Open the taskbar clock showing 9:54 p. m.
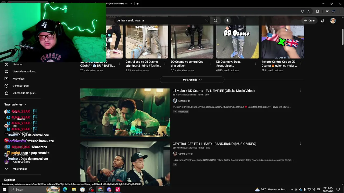This screenshot has width=344, height=193. point(328,190)
